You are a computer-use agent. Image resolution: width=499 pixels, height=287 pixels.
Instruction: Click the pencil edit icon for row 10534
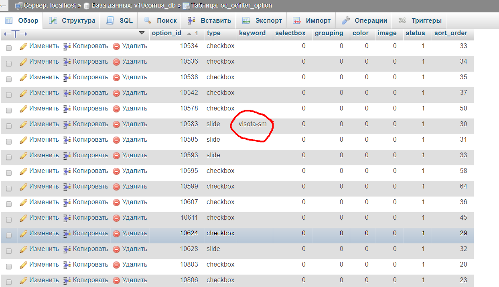24,46
